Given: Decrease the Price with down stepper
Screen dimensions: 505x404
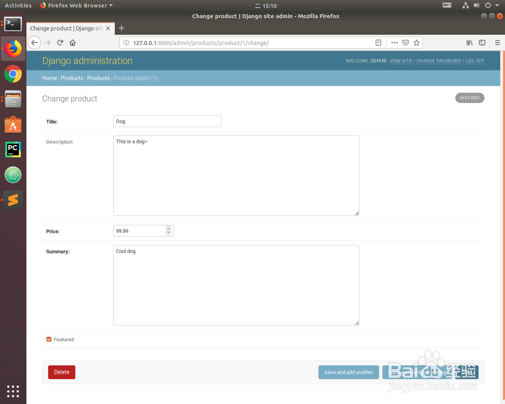Looking at the screenshot, I should pos(169,233).
